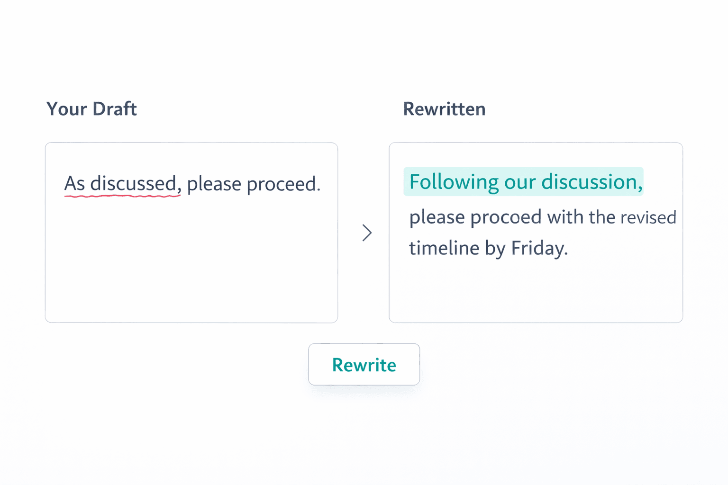Click the red squiggly underline below 'As discussed,'
Screen dimensions: 728x485
122,195
